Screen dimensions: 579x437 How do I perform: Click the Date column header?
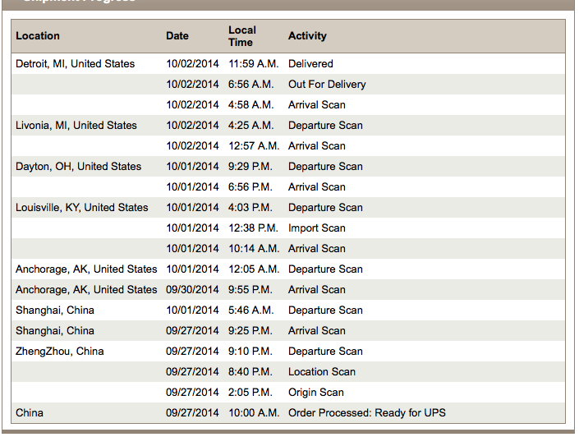(177, 36)
